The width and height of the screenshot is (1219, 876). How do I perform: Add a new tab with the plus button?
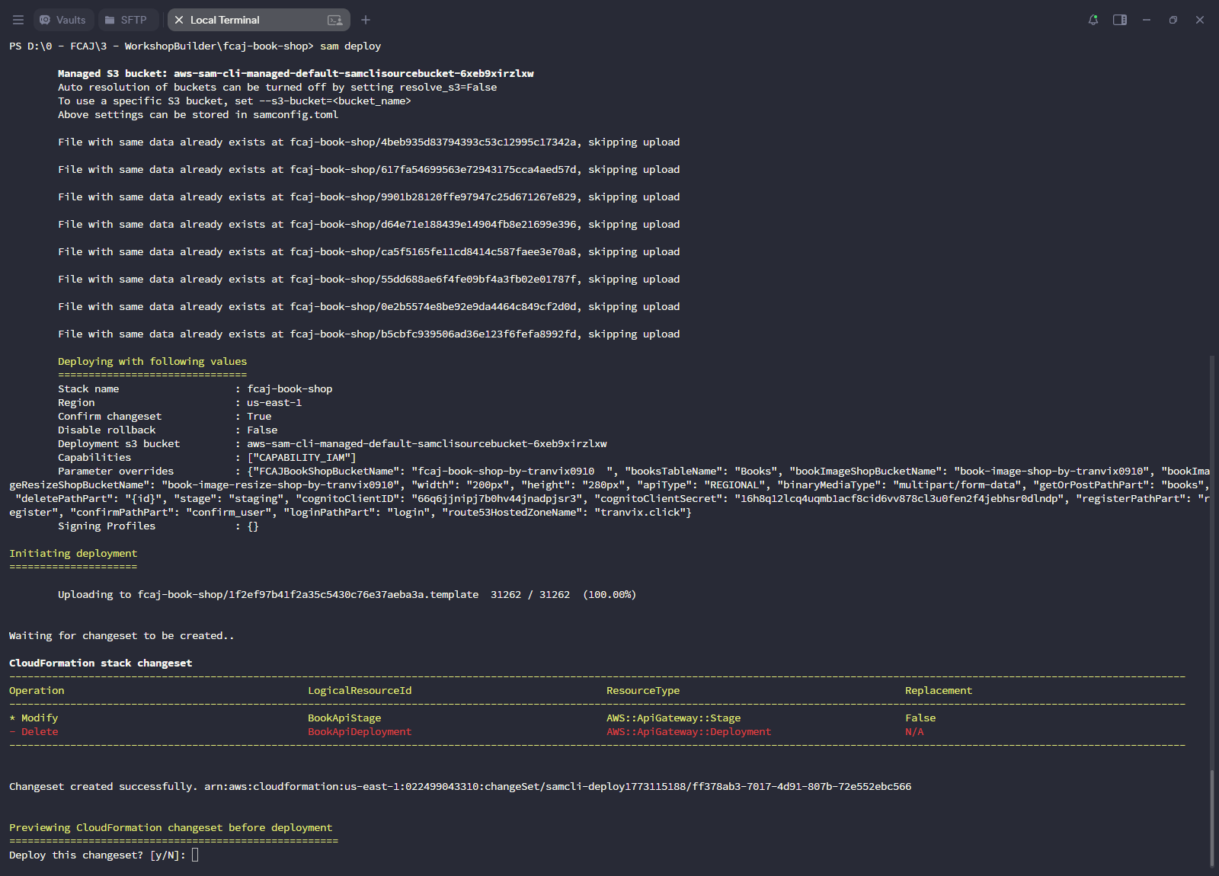pyautogui.click(x=366, y=20)
